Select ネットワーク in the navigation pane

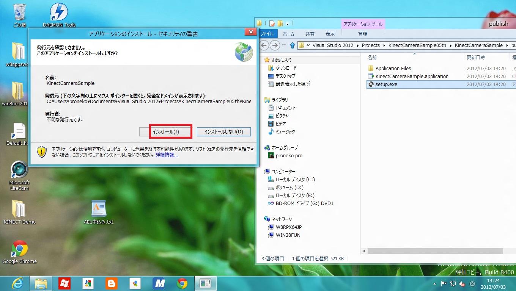[282, 219]
